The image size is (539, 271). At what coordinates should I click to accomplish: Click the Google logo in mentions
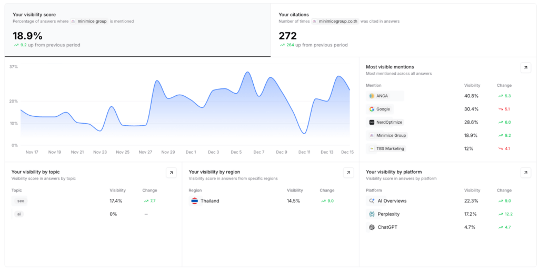tap(372, 109)
